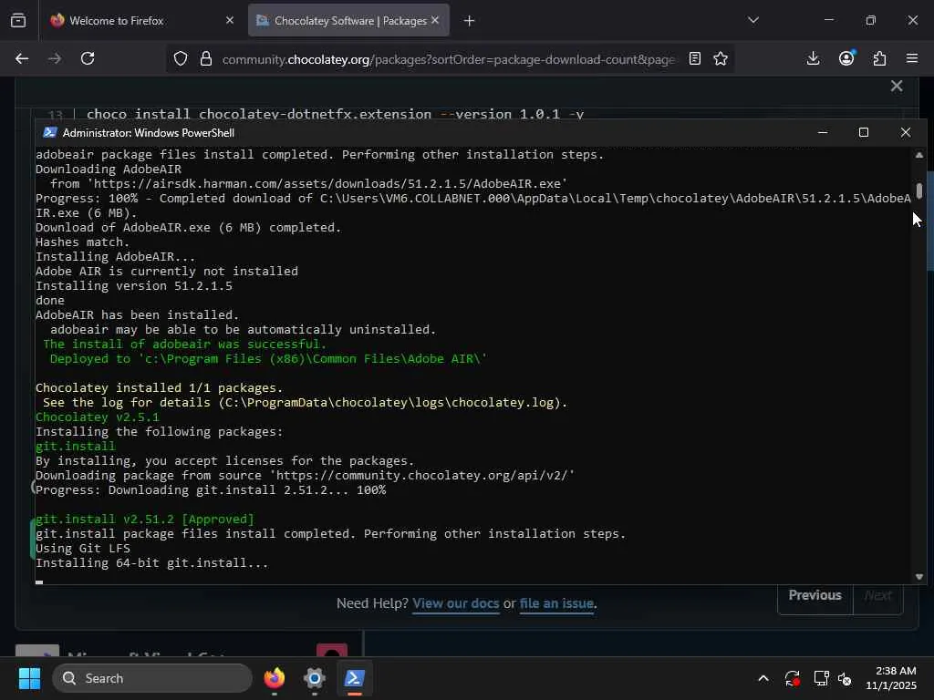Open Settings gear app on taskbar
Image resolution: width=934 pixels, height=700 pixels.
coord(315,678)
